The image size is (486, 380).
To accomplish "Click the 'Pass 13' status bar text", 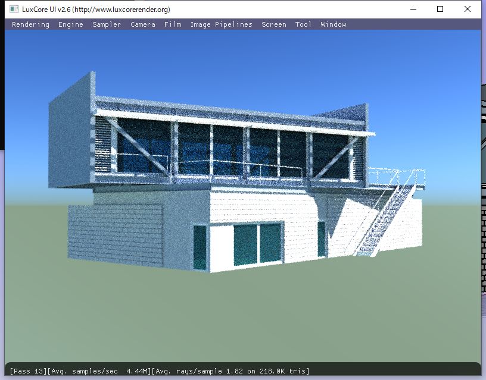I will click(28, 371).
